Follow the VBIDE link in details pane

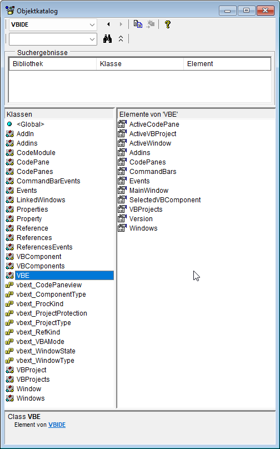coord(57,425)
